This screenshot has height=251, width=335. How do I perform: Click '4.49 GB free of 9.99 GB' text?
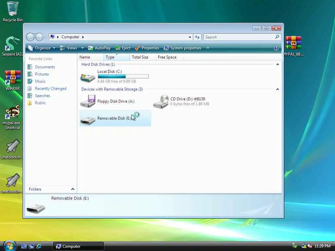117,81
